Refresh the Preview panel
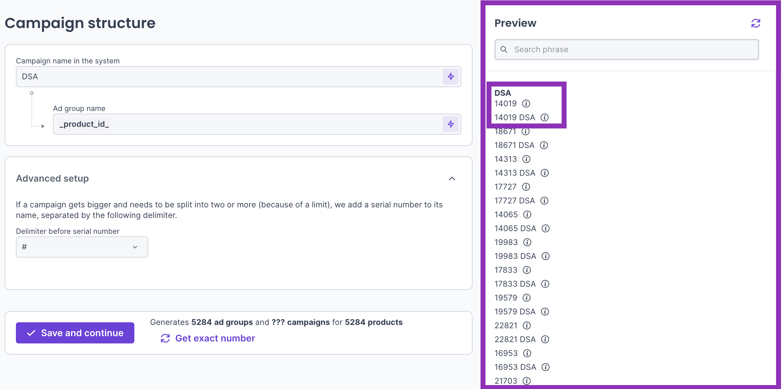 (x=756, y=23)
